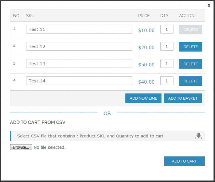Close the quick order popup

209,5
